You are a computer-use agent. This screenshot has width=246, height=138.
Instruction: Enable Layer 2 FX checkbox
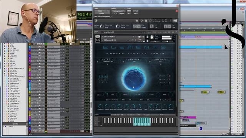(170, 79)
